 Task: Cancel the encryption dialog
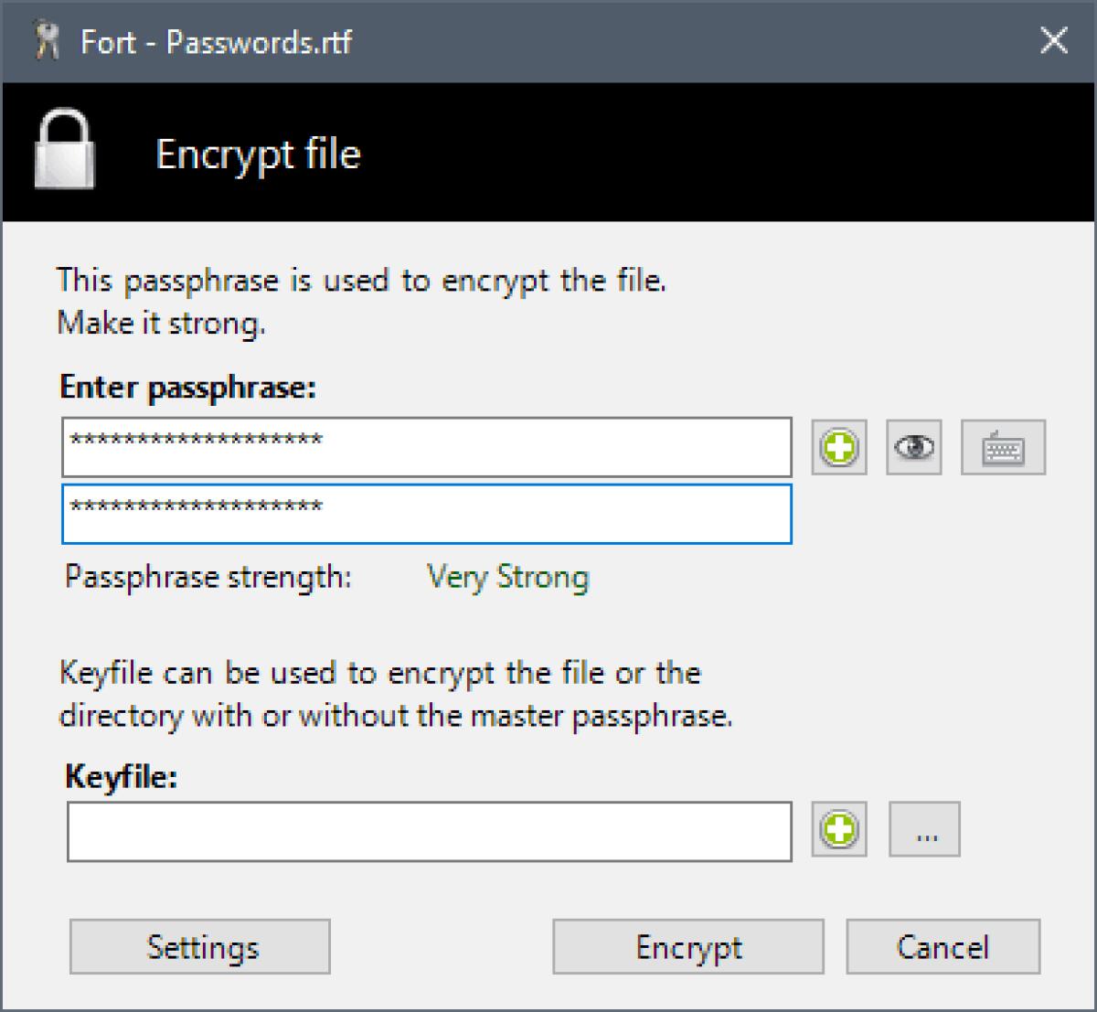(x=943, y=947)
